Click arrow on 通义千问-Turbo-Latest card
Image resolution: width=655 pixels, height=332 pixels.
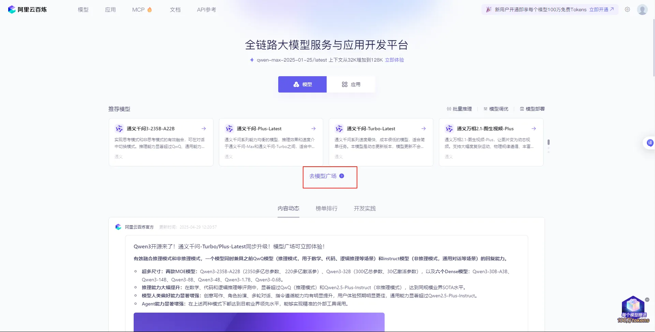(x=423, y=129)
